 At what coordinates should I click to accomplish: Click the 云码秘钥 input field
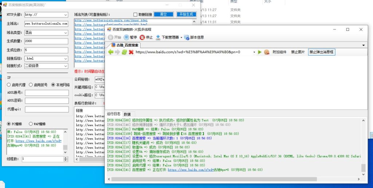[x=100, y=79]
